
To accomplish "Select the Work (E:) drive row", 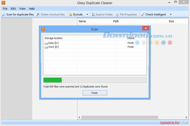I will (95, 47).
